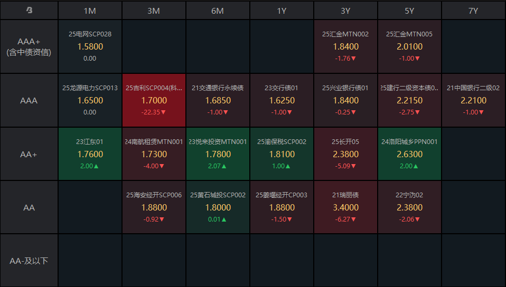506x287 pixels.
Task: Select the 21中国银行二级02 bond cell
Action: click(473, 100)
